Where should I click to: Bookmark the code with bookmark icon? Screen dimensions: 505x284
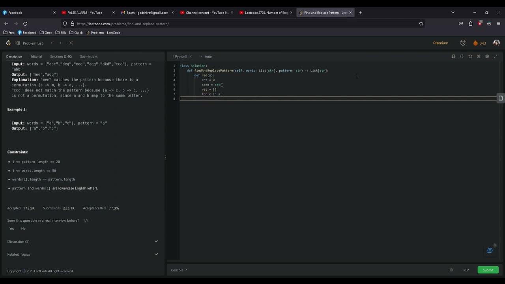[453, 56]
